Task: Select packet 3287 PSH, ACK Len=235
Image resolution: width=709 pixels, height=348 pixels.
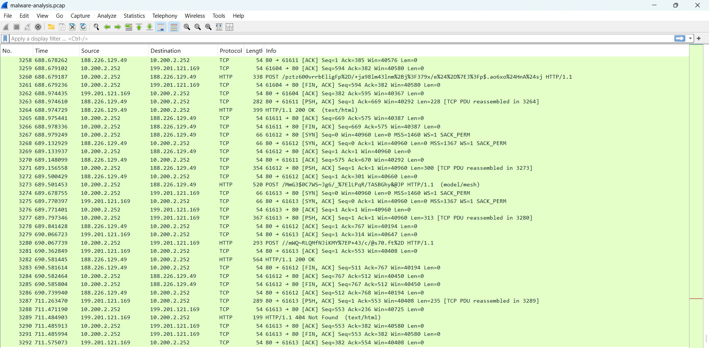Action: coord(345,301)
